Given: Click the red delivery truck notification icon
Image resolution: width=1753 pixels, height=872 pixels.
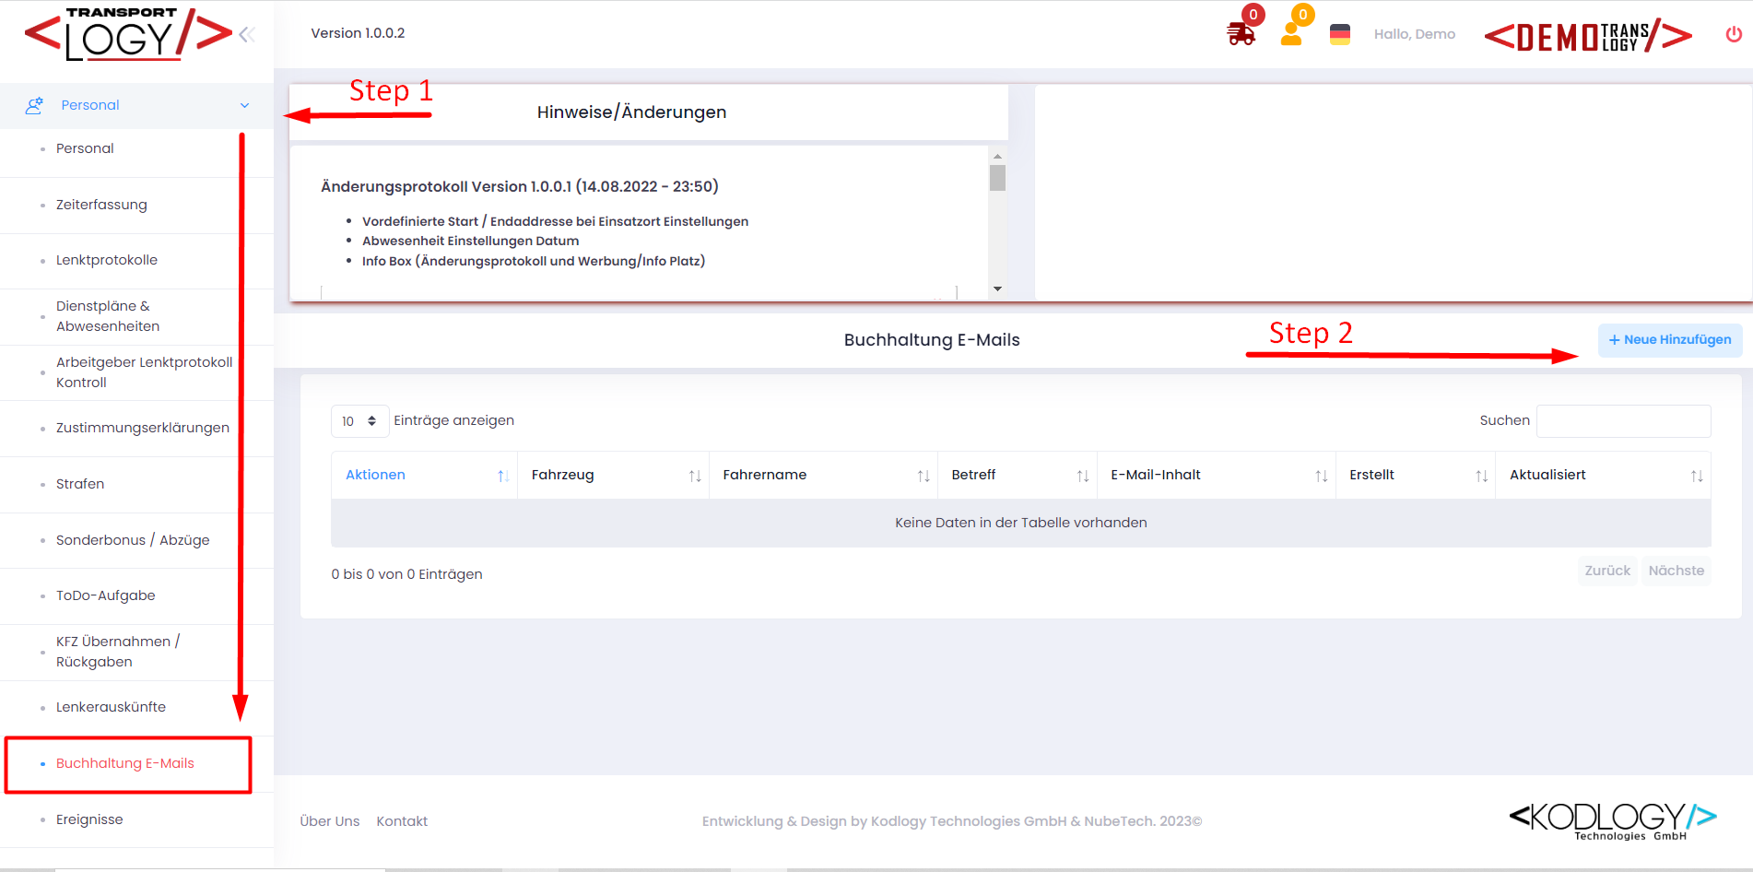Looking at the screenshot, I should 1241,34.
